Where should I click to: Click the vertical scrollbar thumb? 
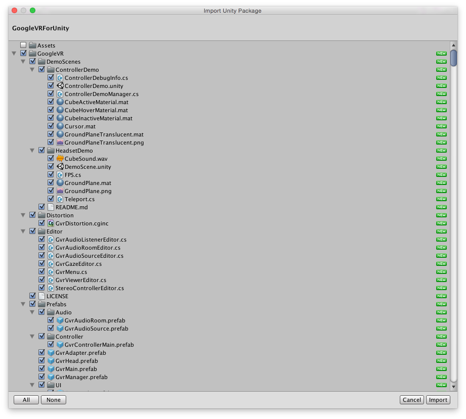pos(453,58)
